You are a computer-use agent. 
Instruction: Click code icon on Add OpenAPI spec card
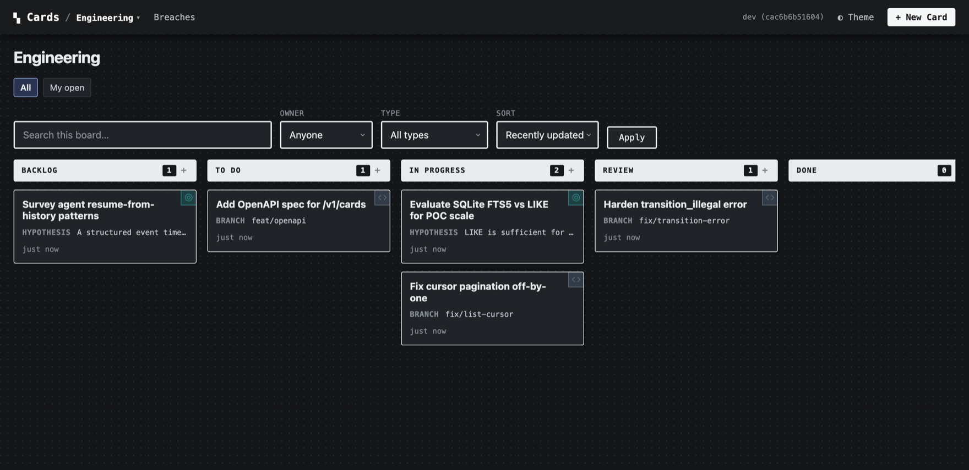(382, 198)
